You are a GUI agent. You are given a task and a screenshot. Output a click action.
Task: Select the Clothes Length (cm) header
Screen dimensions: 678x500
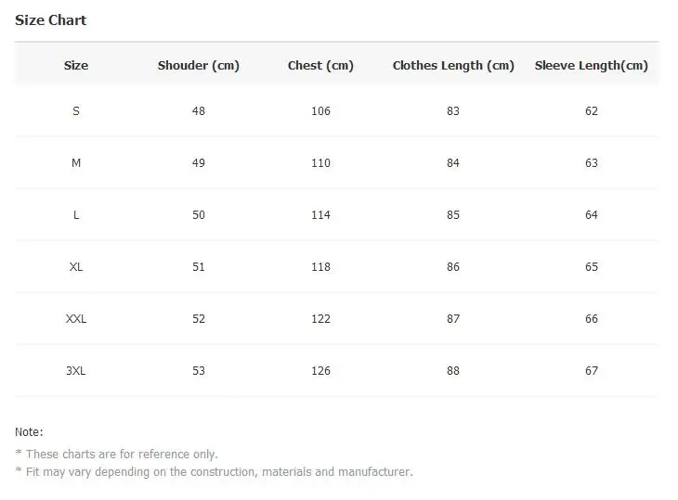point(453,66)
